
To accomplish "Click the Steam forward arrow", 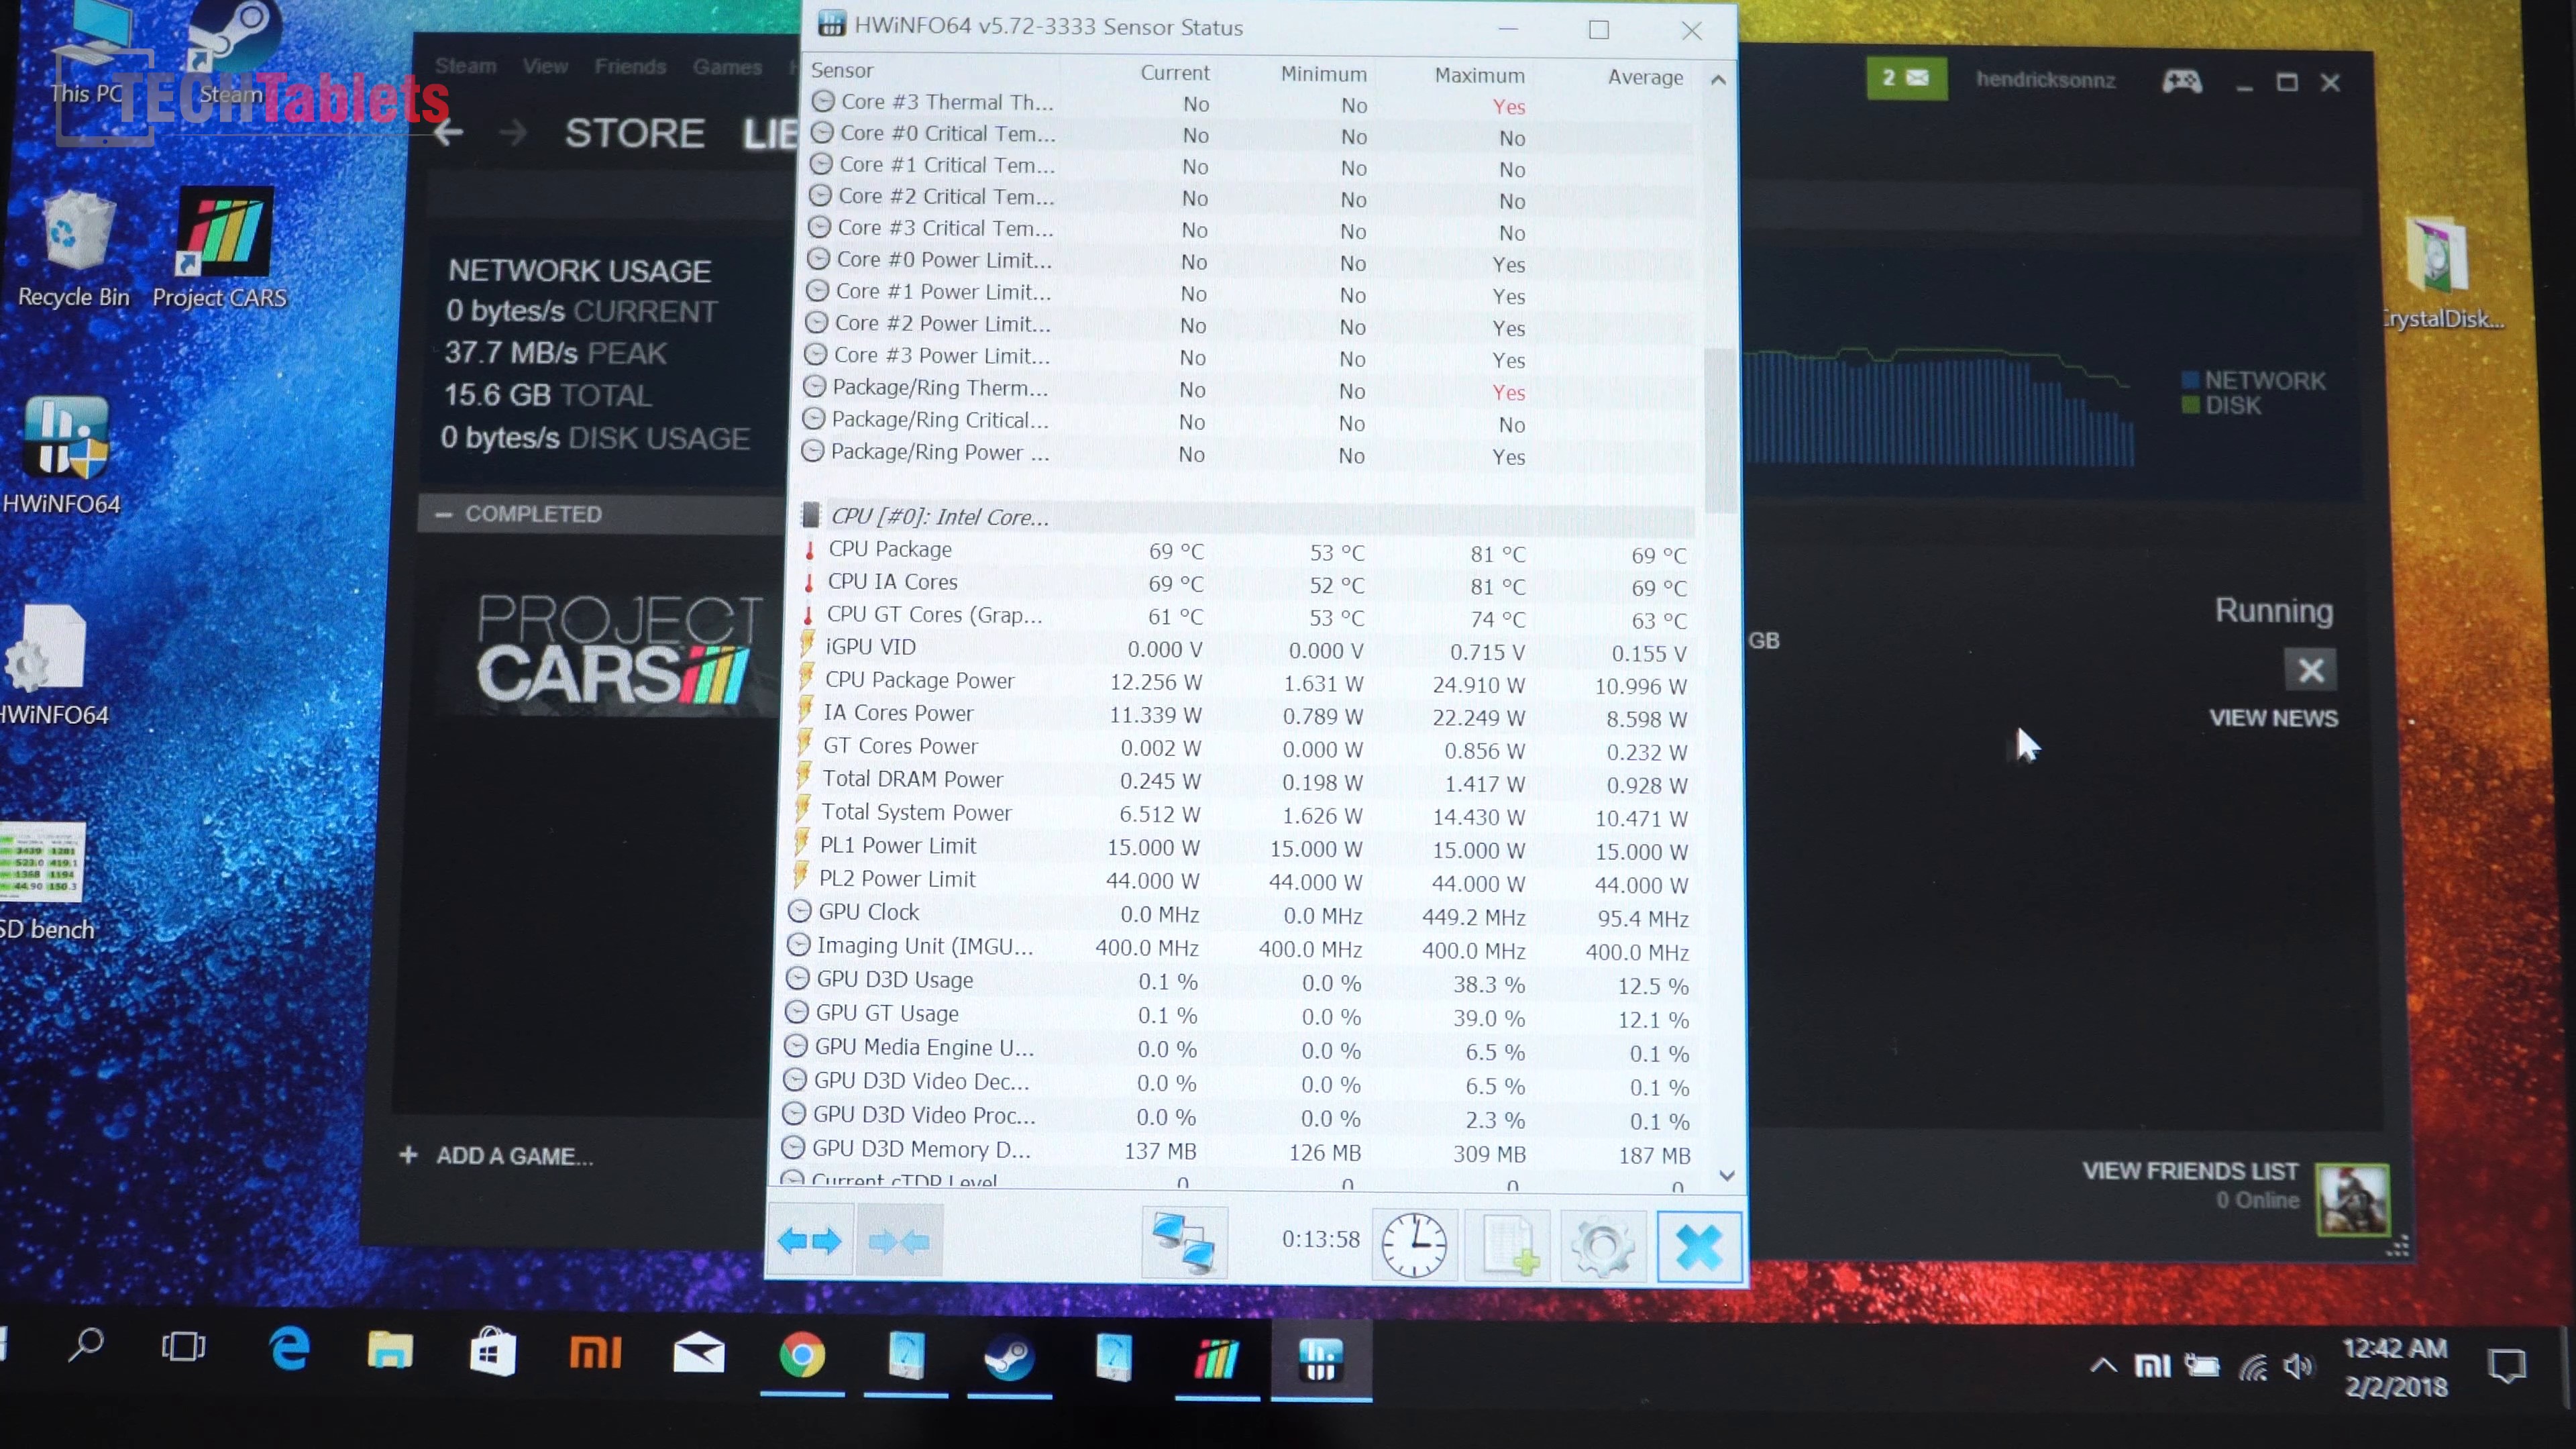I will coord(513,132).
